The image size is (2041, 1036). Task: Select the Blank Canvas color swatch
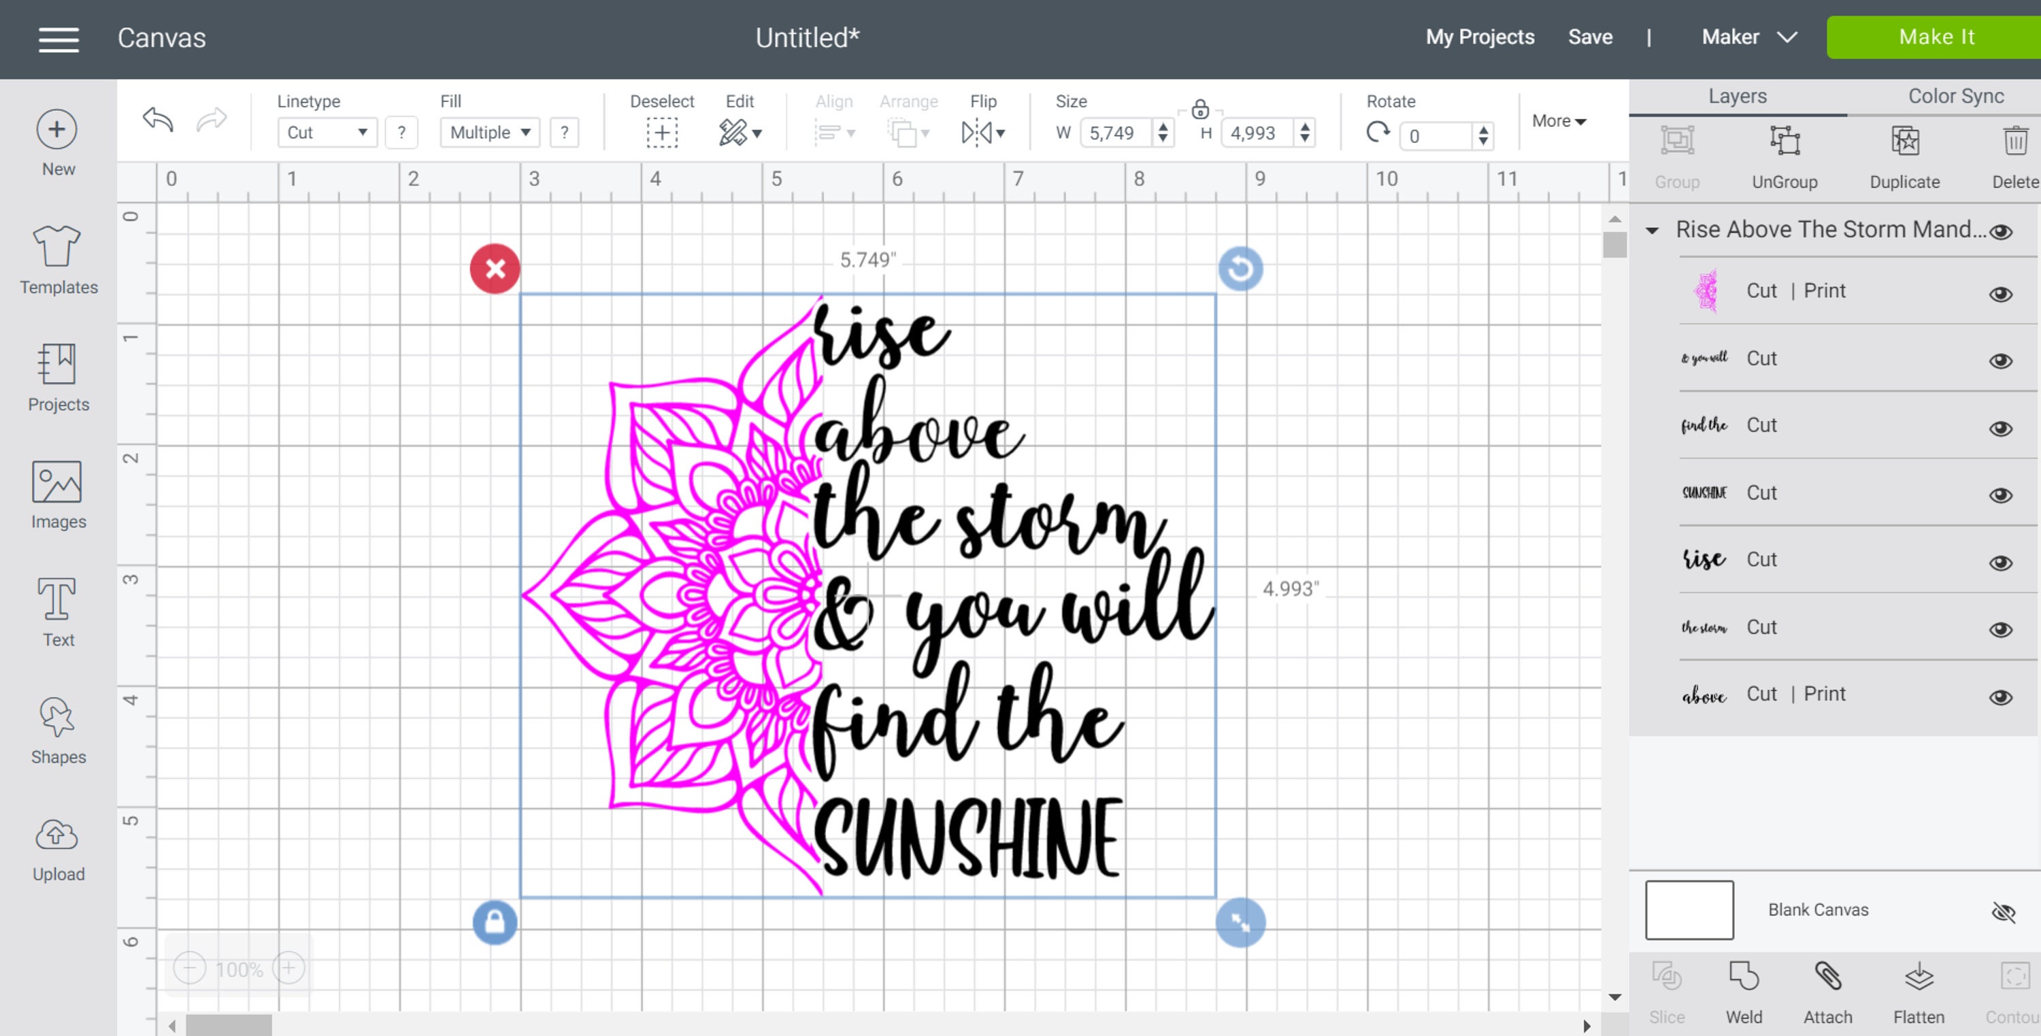click(1689, 909)
